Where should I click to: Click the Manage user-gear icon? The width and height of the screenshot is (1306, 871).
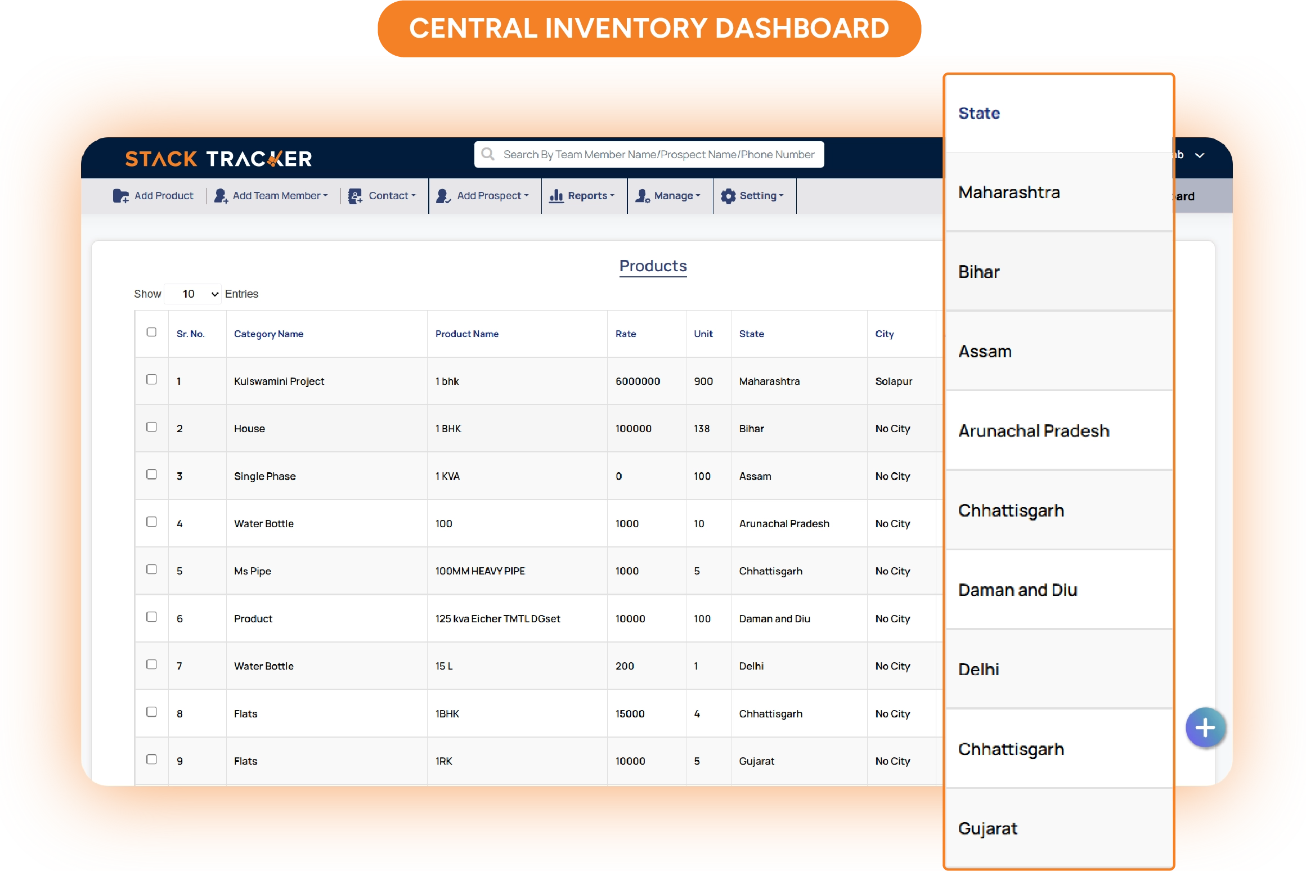[x=642, y=196]
